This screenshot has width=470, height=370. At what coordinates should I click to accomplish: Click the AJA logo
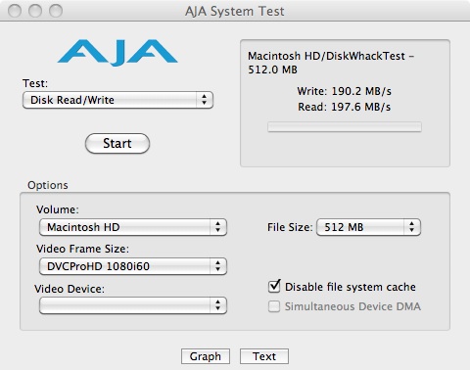pyautogui.click(x=117, y=52)
